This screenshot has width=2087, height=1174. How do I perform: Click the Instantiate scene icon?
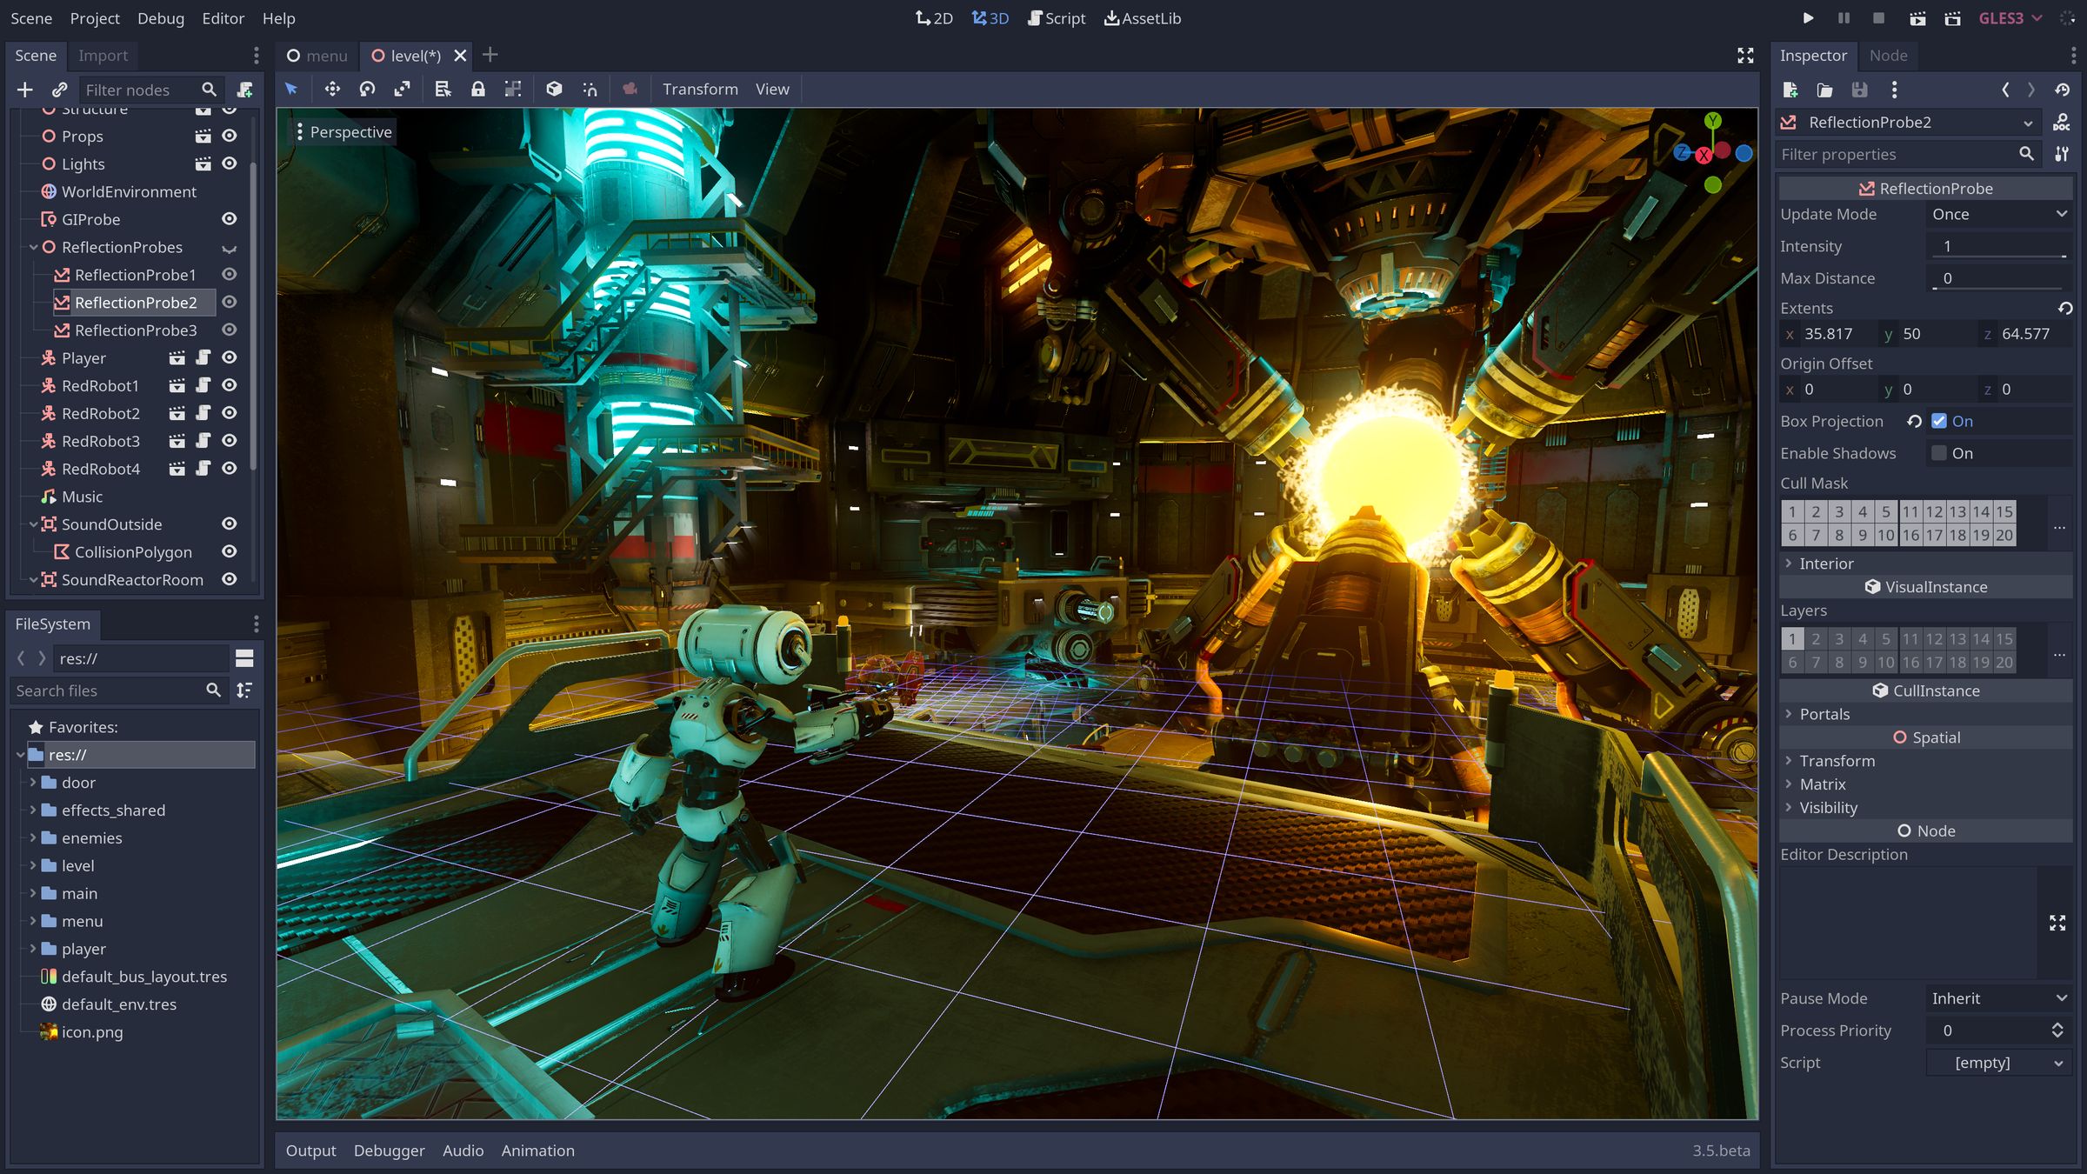tap(57, 89)
